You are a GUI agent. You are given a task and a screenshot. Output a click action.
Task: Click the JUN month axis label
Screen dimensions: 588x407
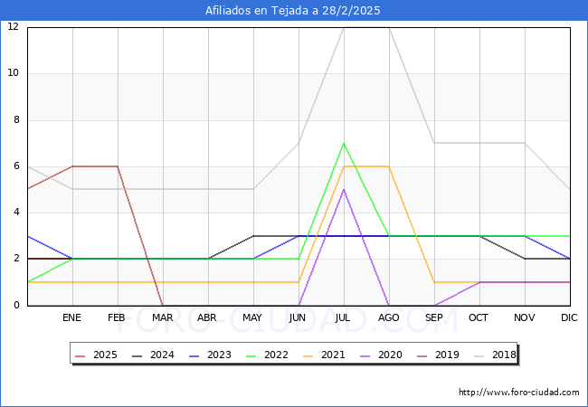[x=298, y=317]
